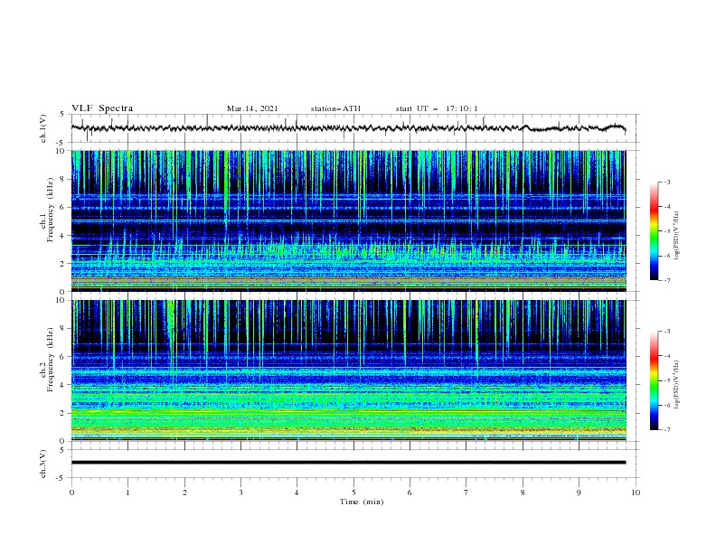This screenshot has width=716, height=553.
Task: Click the "2" kHz tick on ch.2 frequency axis
Action: (x=62, y=413)
